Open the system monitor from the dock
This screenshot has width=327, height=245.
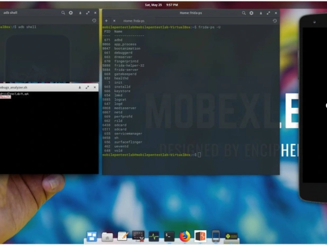point(154,237)
